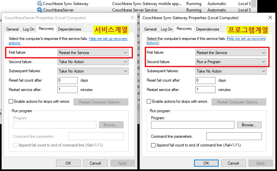Click Apply in Sync Gateway Properties dialog
Viewport: 277px width, 171px height.
[261, 163]
